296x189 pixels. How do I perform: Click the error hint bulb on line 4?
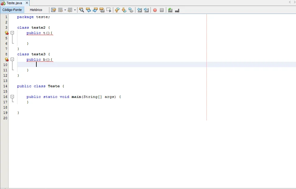pyautogui.click(x=7, y=33)
